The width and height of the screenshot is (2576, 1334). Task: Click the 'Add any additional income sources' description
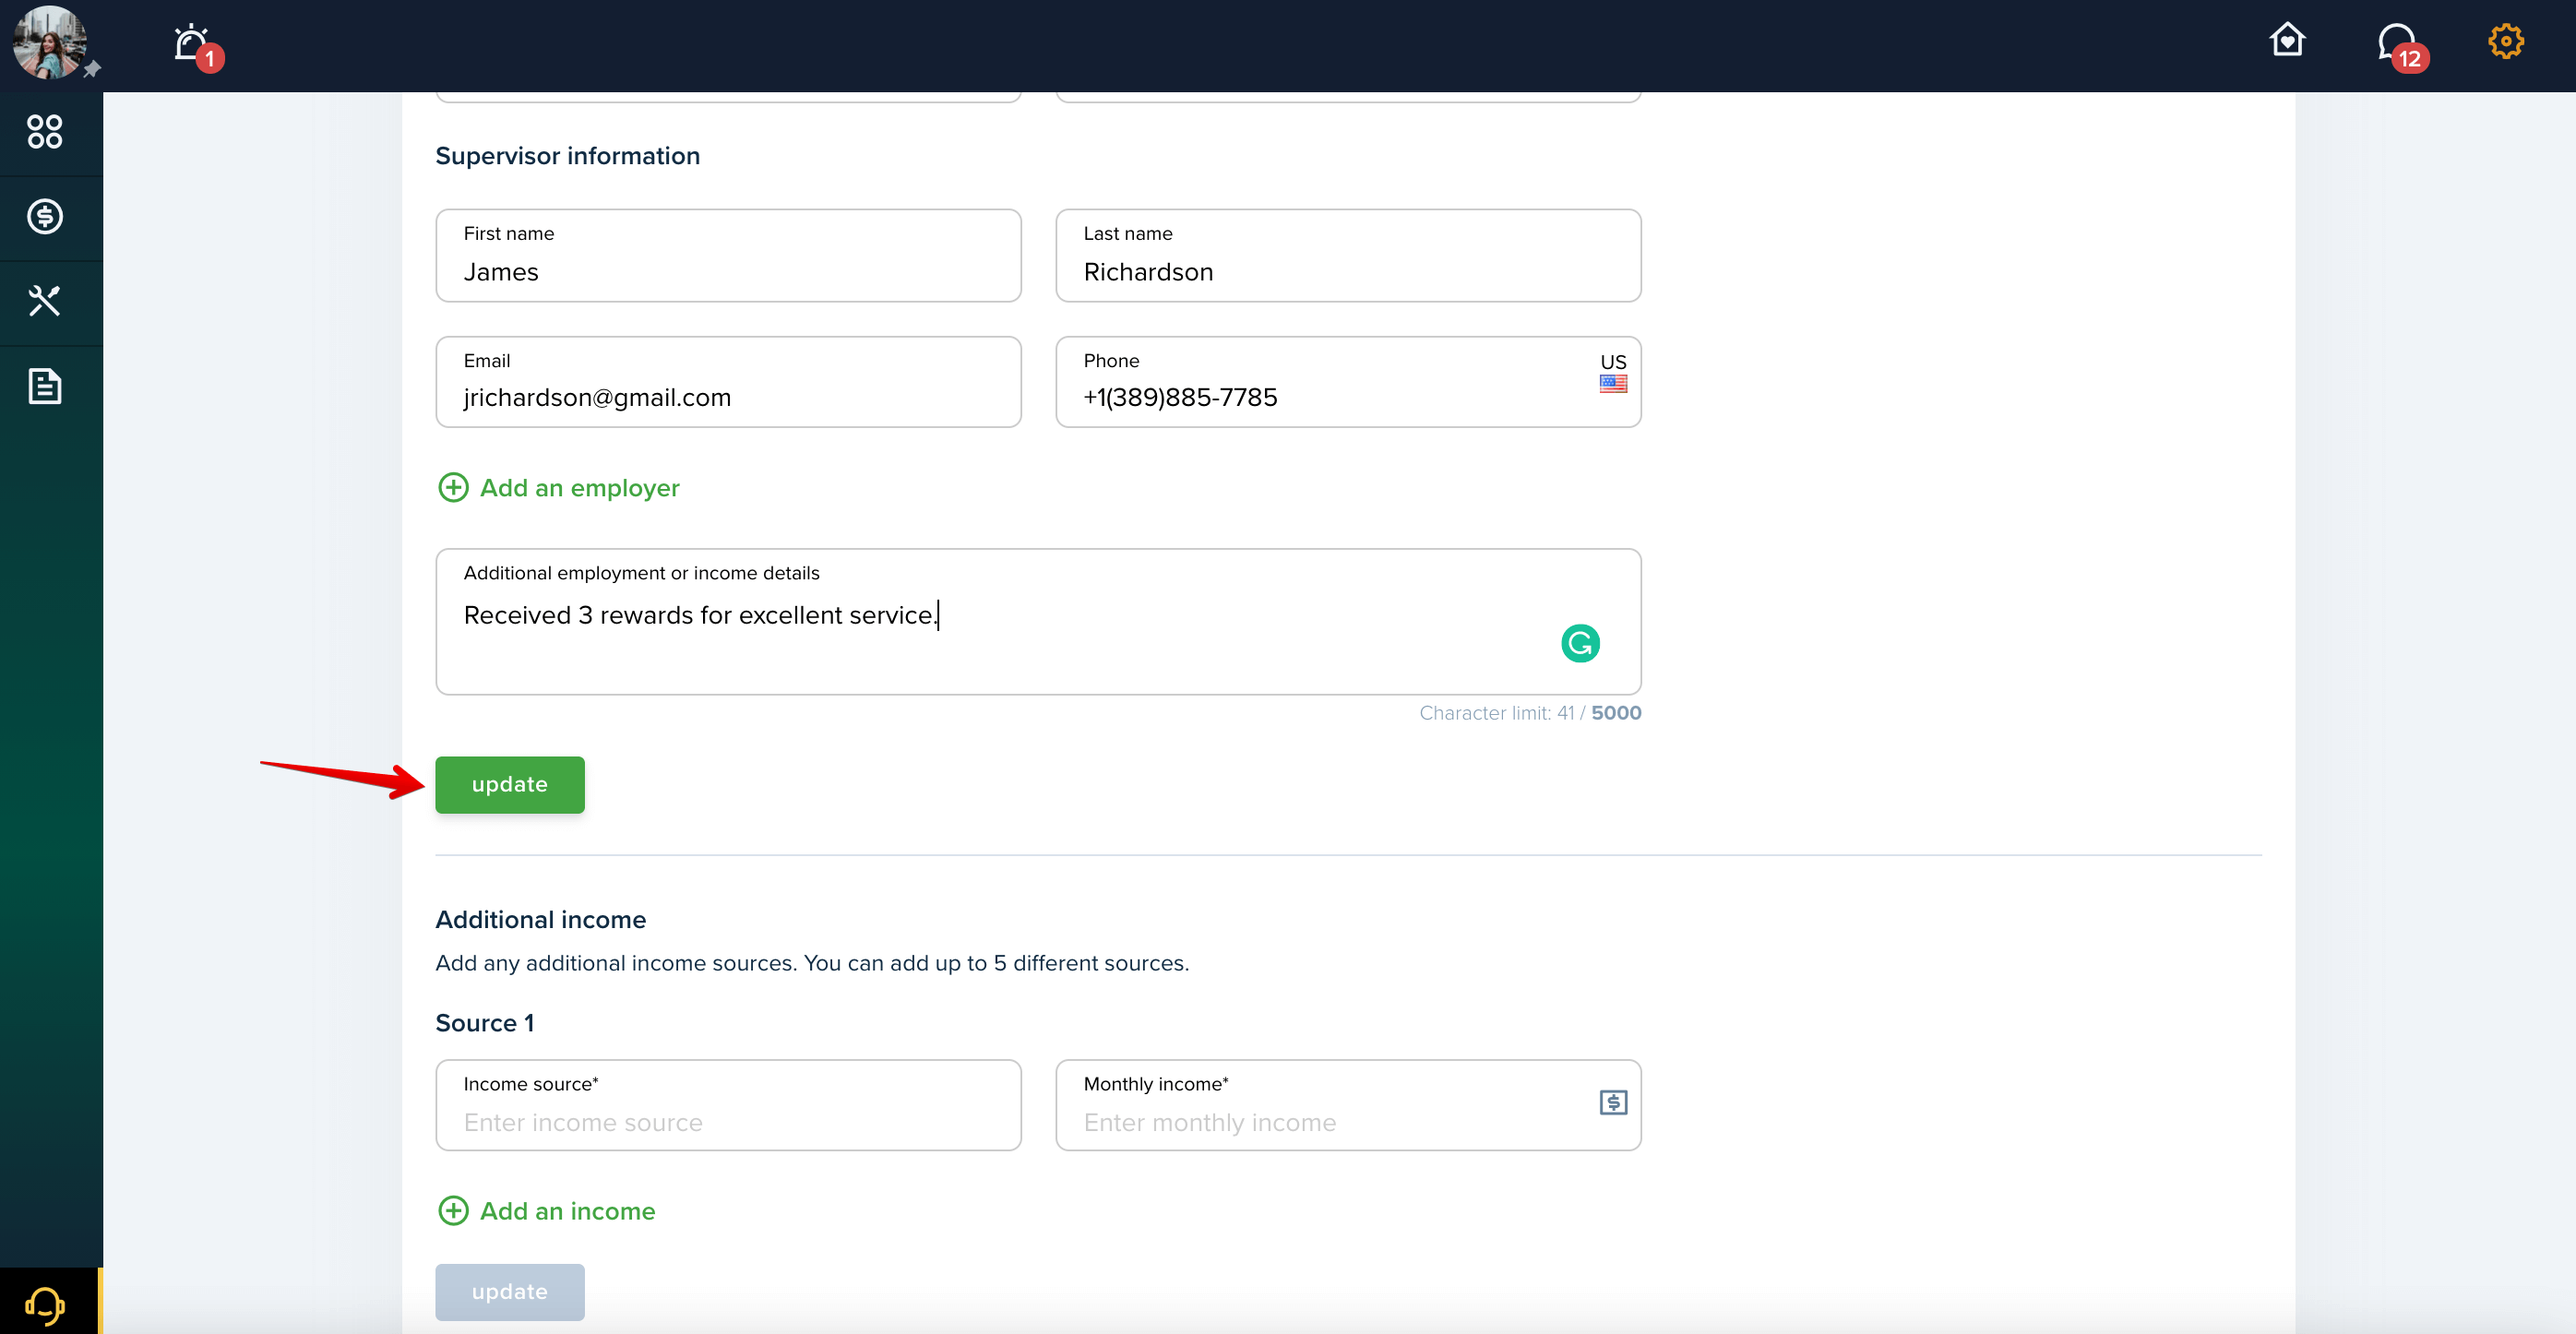812,963
